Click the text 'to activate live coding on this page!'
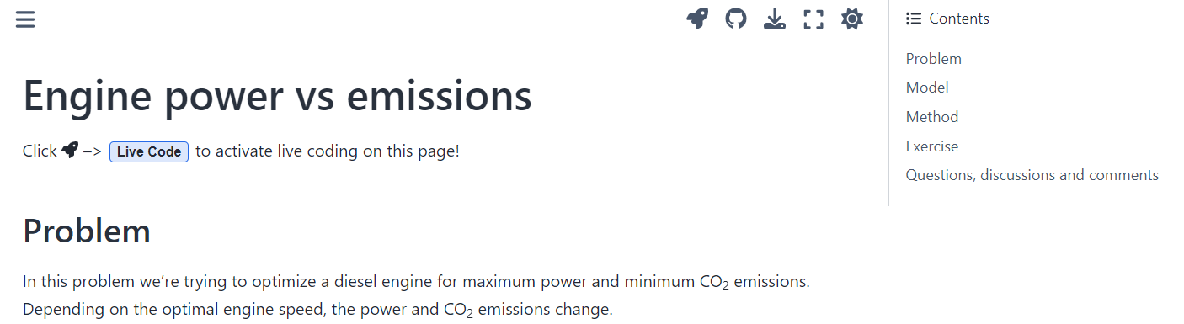1184x324 pixels. [x=328, y=151]
